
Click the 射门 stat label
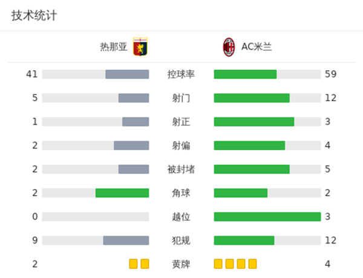click(x=181, y=98)
